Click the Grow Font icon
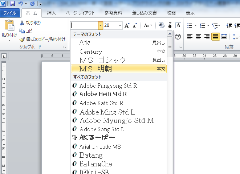 pos(127,25)
